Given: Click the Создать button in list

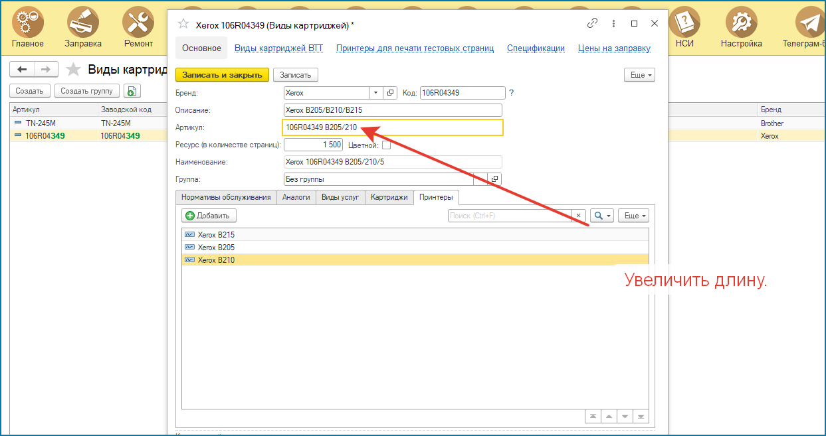Looking at the screenshot, I should (29, 91).
